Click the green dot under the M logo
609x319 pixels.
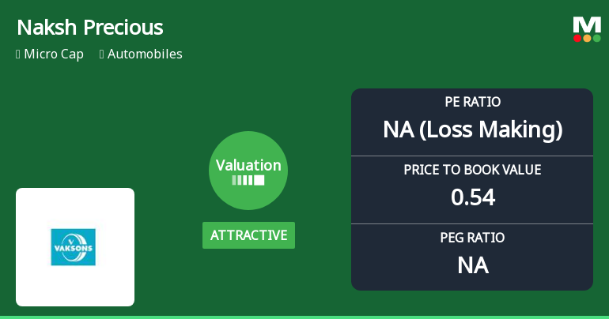tap(596, 38)
